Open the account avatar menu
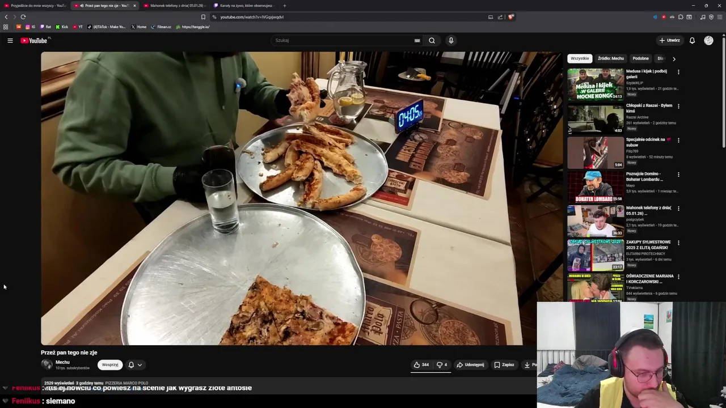Viewport: 726px width, 408px height. (x=708, y=40)
